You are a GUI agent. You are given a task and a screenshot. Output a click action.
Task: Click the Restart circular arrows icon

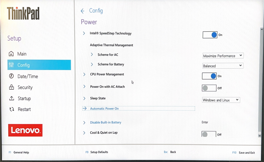pyautogui.click(x=12, y=109)
